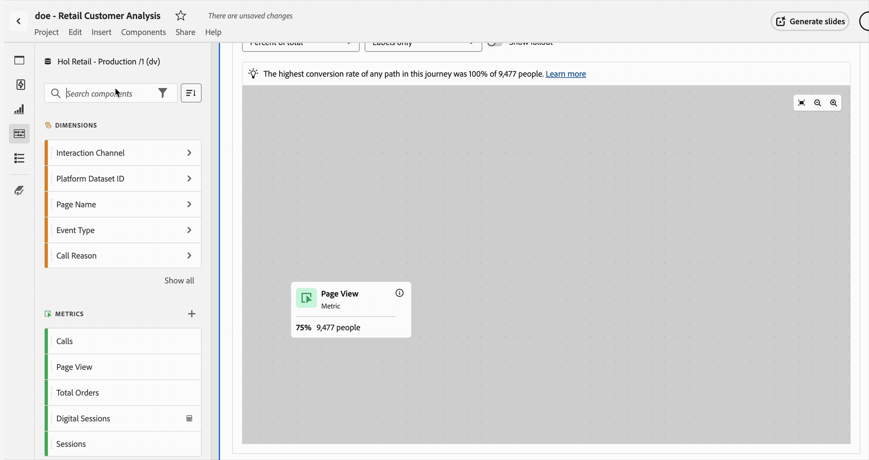This screenshot has height=460, width=869.
Task: Open the panels icon in left rail
Action: [19, 60]
